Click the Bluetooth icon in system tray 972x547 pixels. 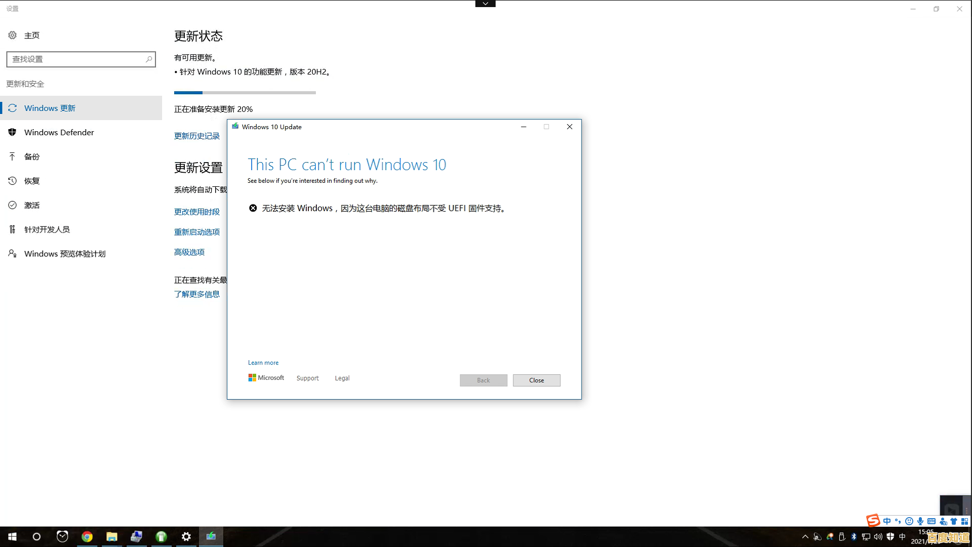854,536
